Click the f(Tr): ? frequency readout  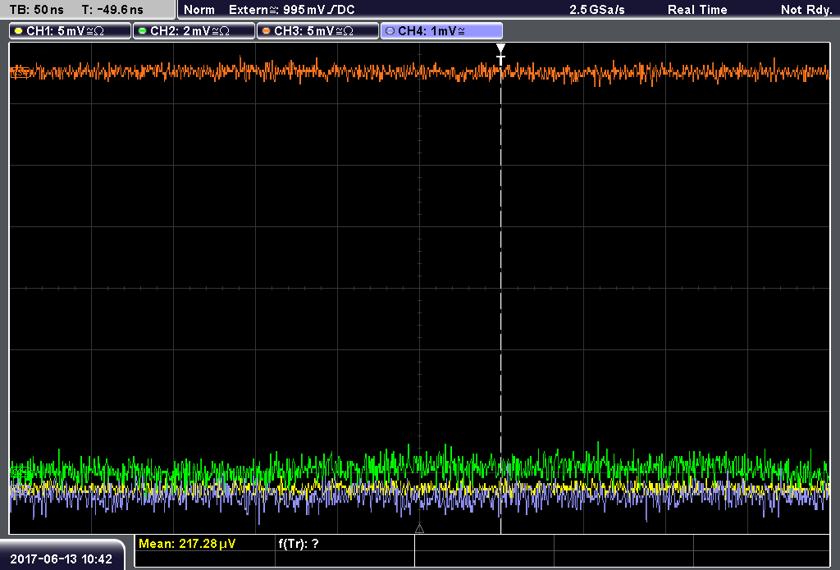pyautogui.click(x=299, y=544)
